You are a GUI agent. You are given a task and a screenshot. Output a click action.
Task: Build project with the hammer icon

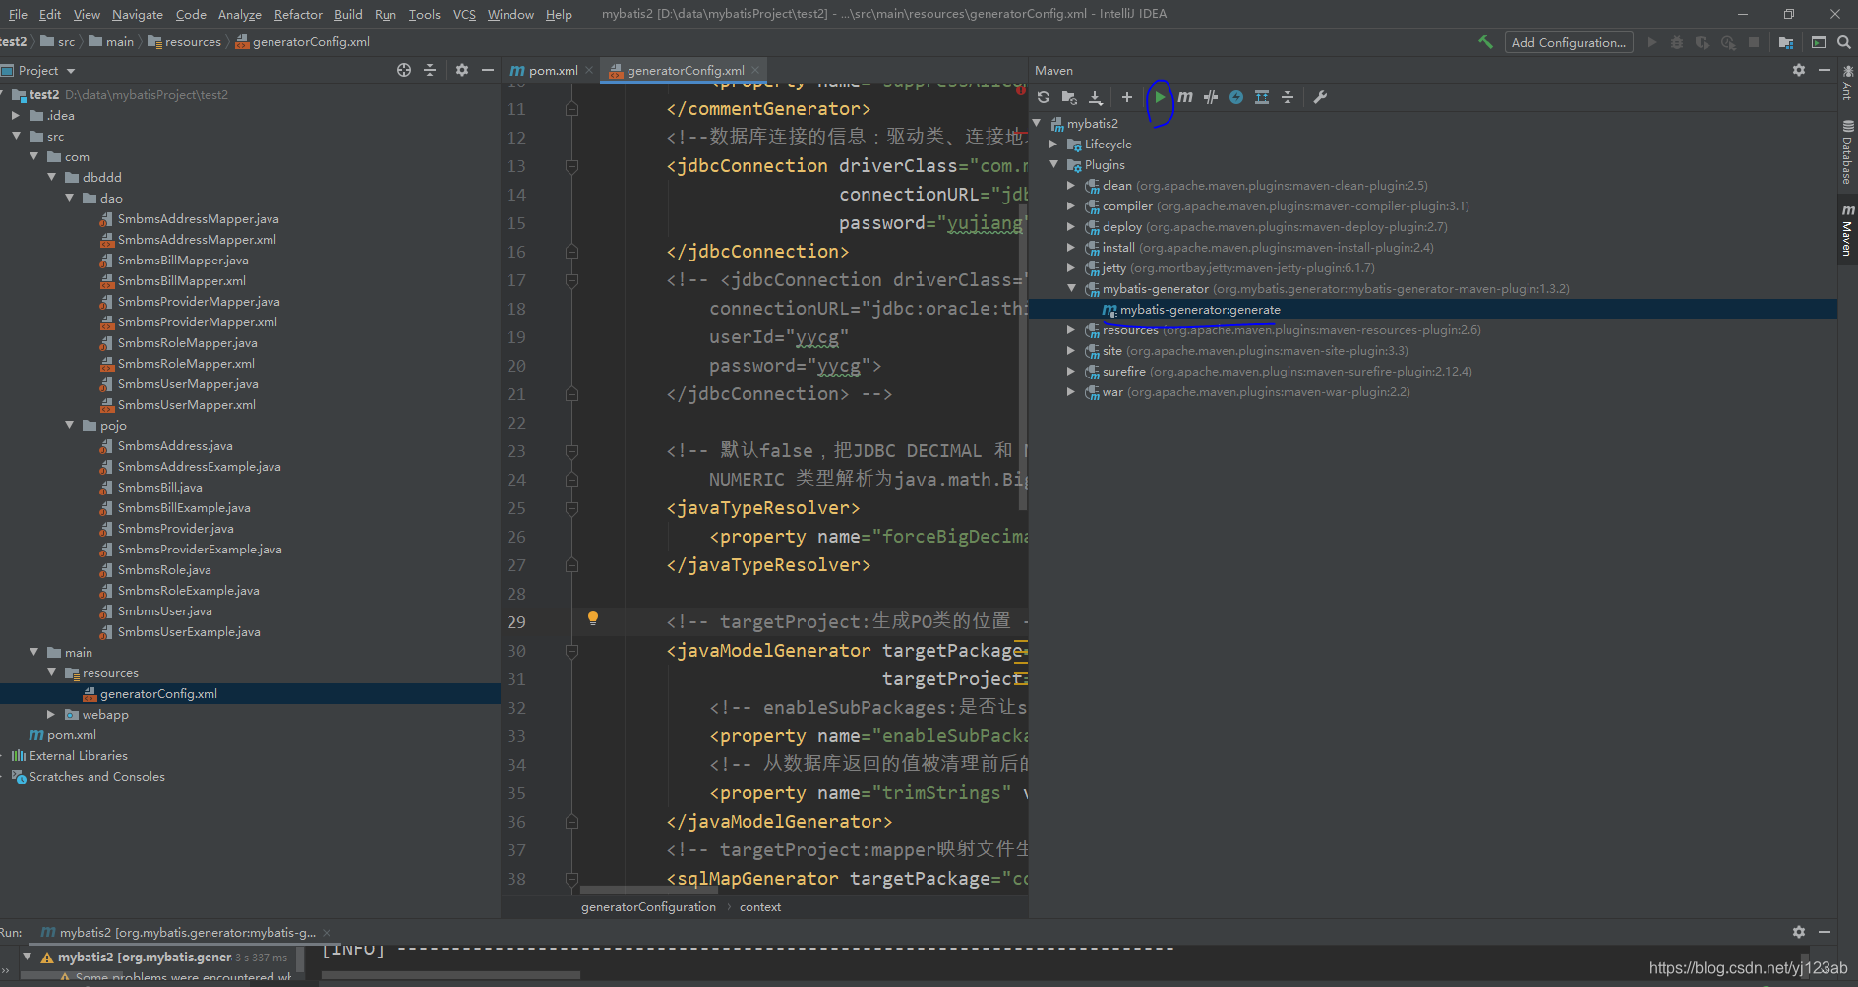point(1485,42)
